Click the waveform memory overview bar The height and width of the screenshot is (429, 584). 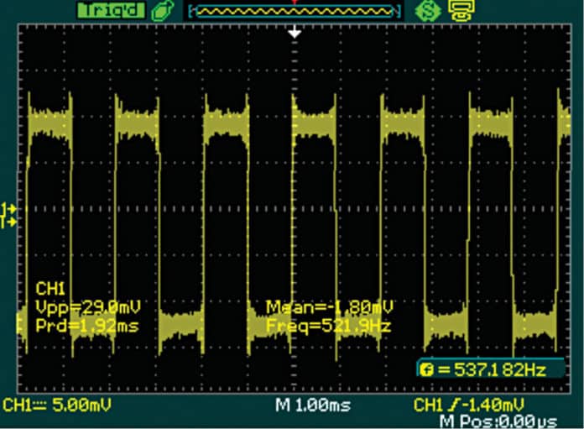(x=295, y=11)
